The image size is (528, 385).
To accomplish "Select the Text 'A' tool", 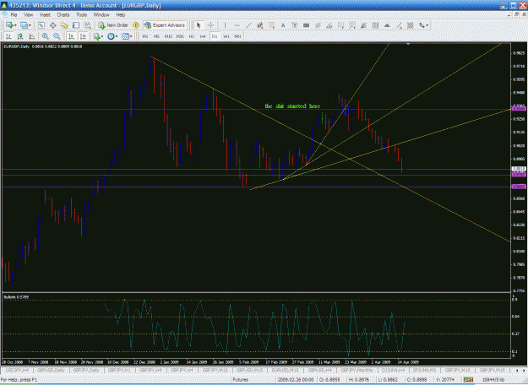I will coord(283,25).
